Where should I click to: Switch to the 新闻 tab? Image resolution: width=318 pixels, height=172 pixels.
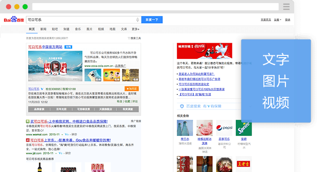click(43, 29)
